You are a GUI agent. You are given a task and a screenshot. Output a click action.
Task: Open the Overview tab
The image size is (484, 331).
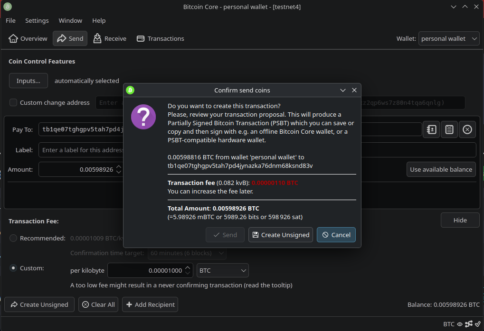coord(28,38)
